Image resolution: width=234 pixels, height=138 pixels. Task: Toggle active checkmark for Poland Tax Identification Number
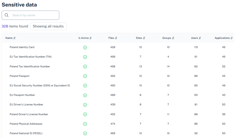click(x=85, y=67)
